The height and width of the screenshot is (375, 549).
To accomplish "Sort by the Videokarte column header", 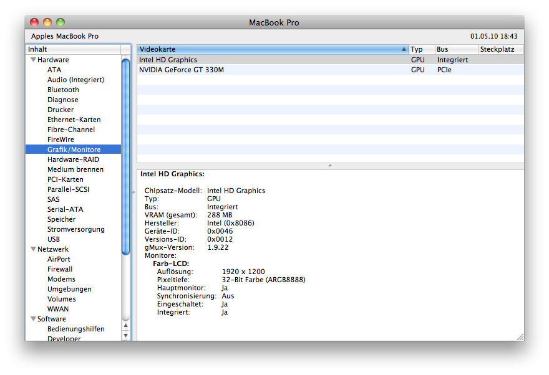I will tap(273, 49).
